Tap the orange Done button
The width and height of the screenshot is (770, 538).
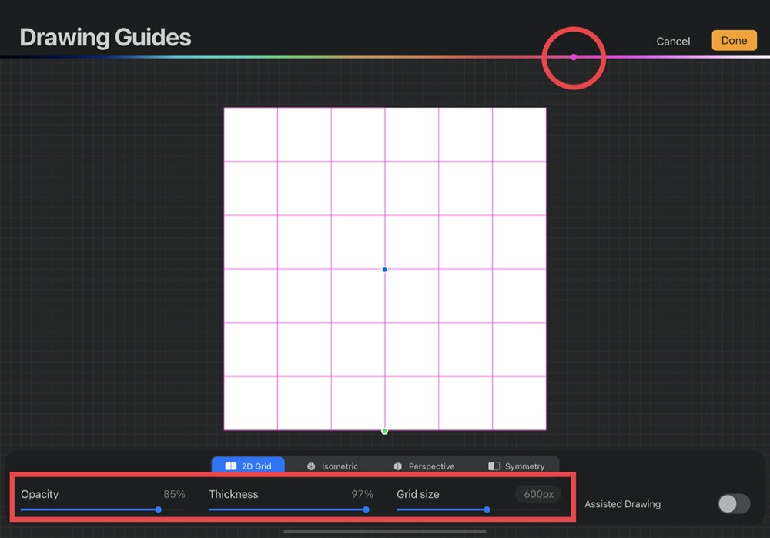pos(734,41)
